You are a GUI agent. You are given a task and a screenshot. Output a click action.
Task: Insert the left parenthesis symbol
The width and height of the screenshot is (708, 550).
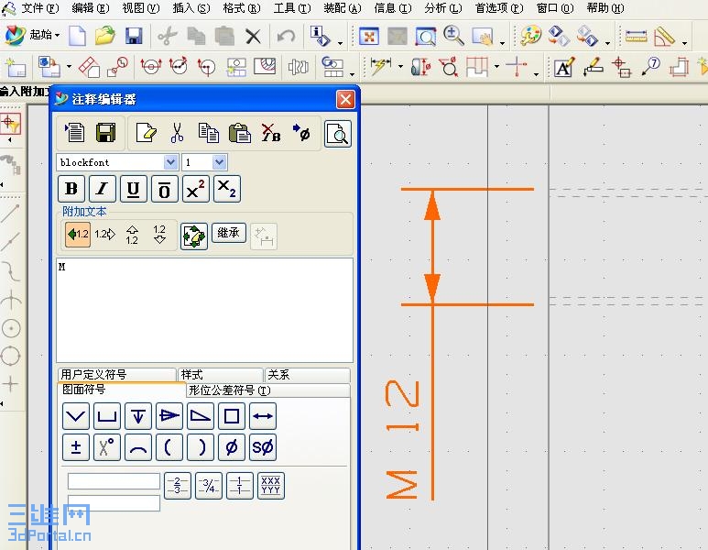pos(169,447)
